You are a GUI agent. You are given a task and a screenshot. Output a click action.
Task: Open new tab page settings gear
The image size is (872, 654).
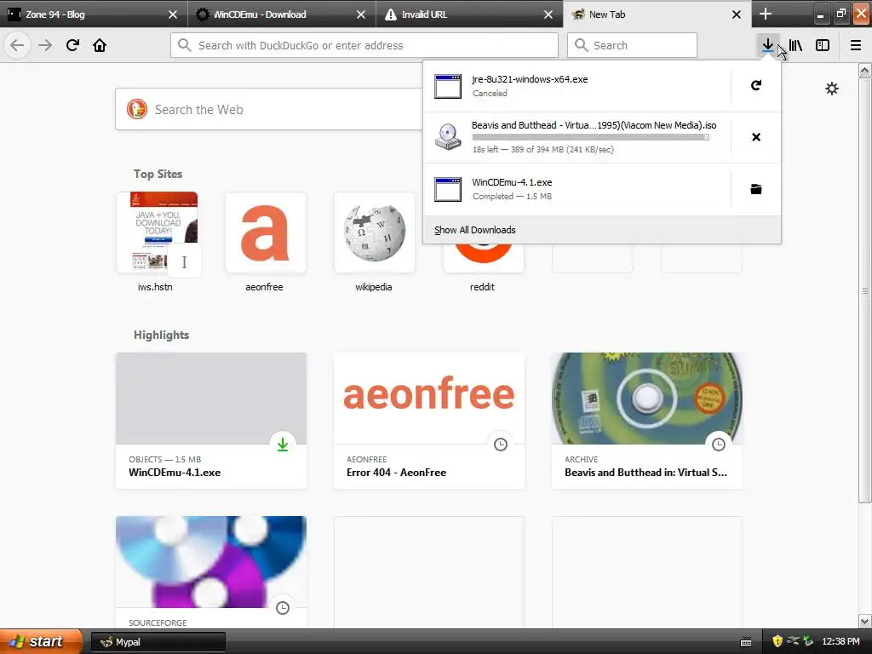pyautogui.click(x=831, y=89)
